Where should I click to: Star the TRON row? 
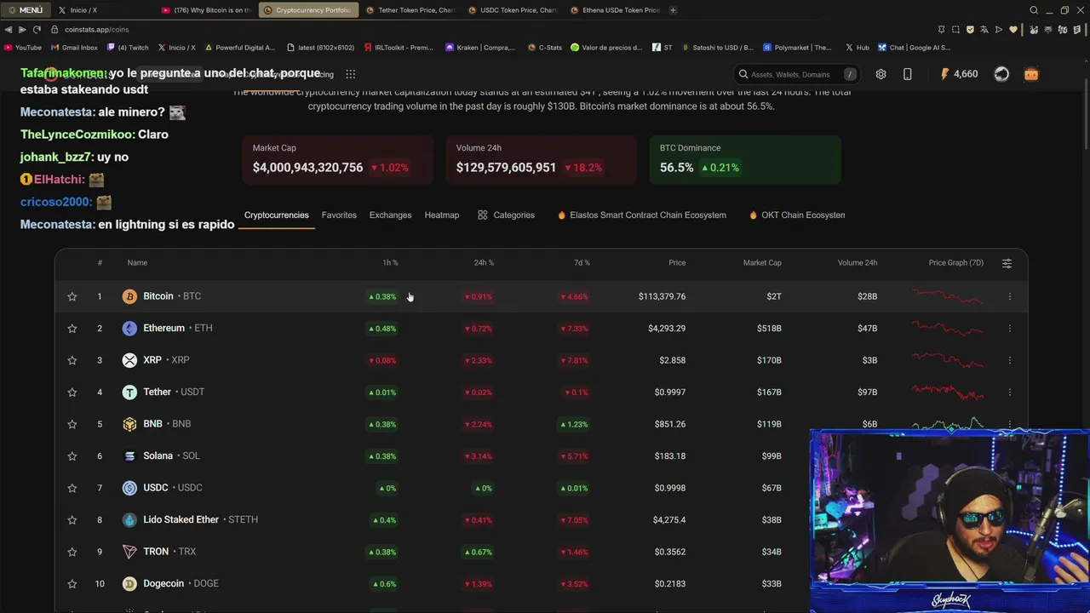click(72, 552)
